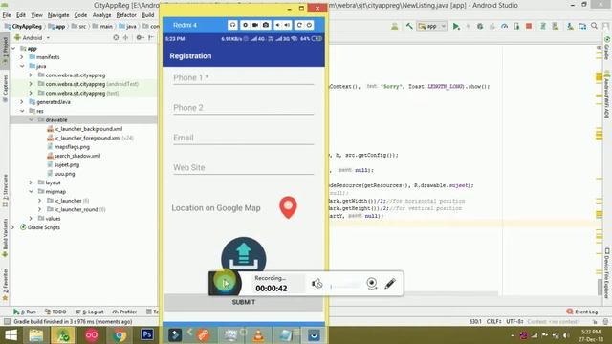Raise device volume in Redmi 4 toolbar
This screenshot has height=344, width=612.
[287, 25]
